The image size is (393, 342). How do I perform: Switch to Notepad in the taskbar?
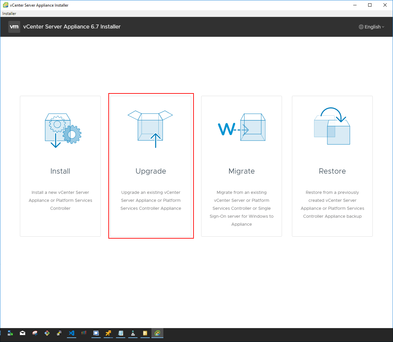121,333
